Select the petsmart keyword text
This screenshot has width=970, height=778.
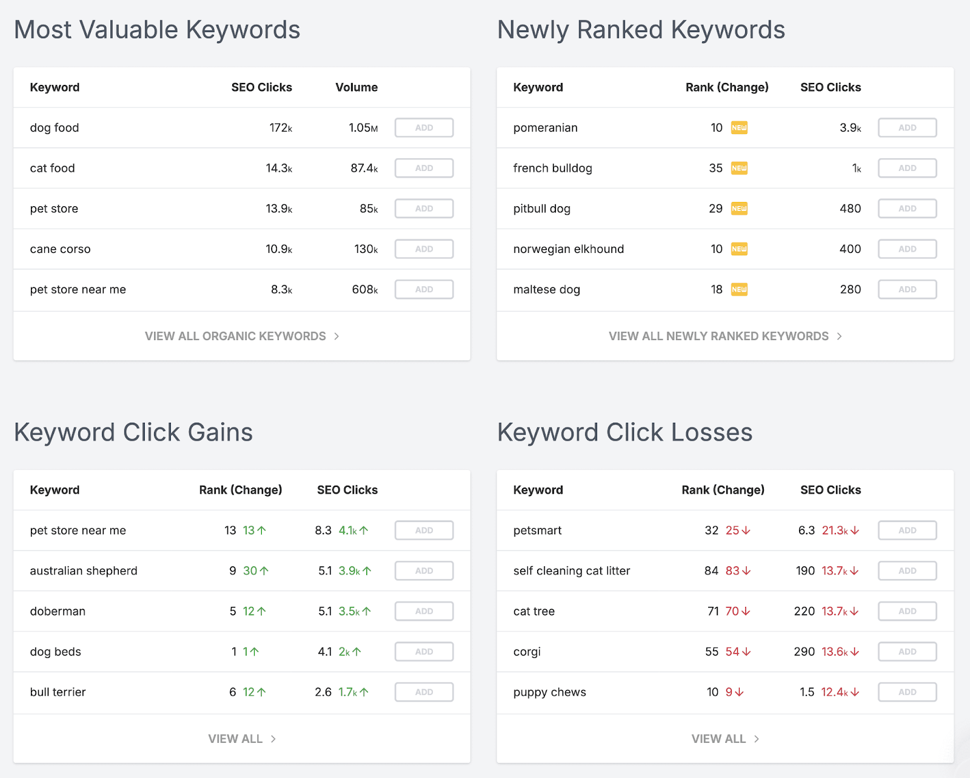point(537,530)
